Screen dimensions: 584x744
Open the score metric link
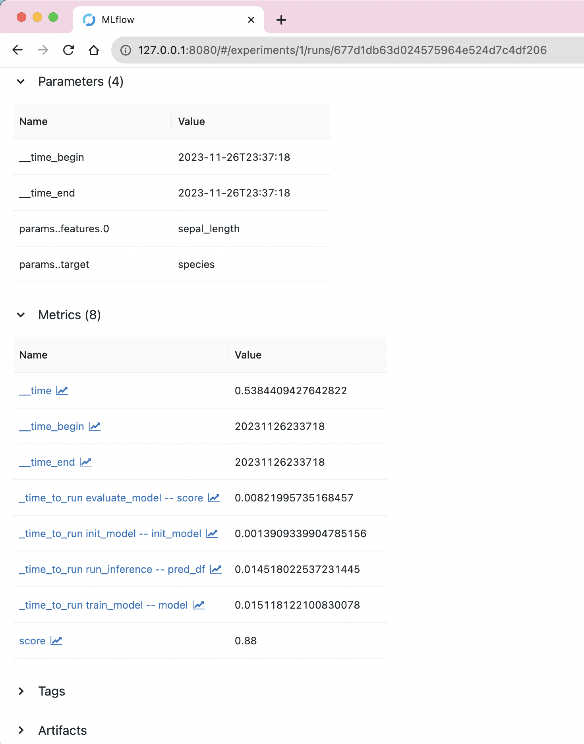[x=32, y=641]
